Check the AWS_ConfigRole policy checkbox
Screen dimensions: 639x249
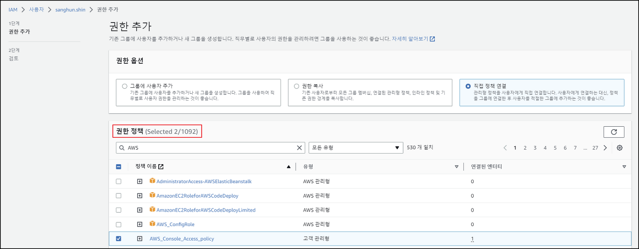pyautogui.click(x=119, y=225)
